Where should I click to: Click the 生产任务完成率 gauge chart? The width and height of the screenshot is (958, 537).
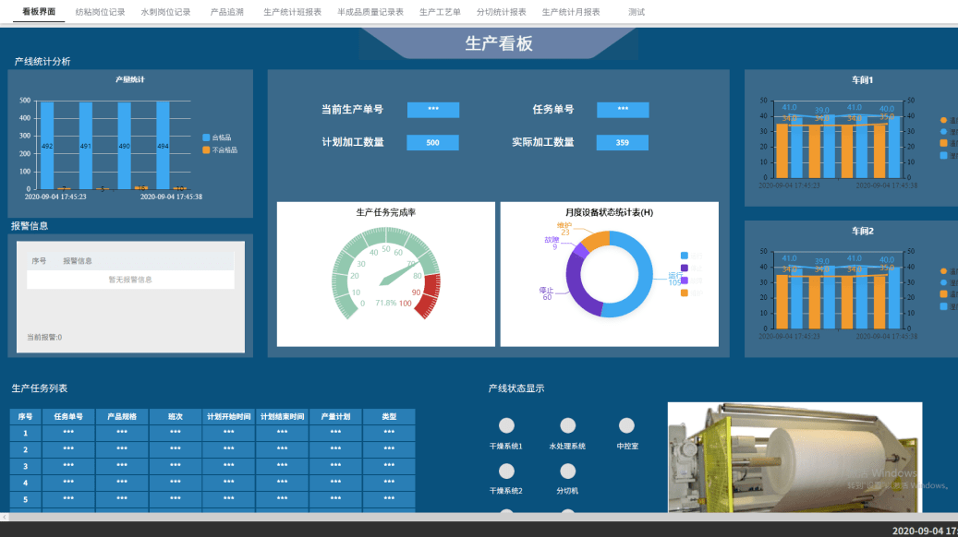coord(386,273)
